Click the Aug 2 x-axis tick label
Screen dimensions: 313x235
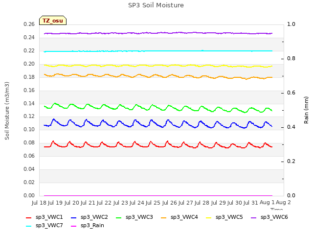(x=283, y=202)
